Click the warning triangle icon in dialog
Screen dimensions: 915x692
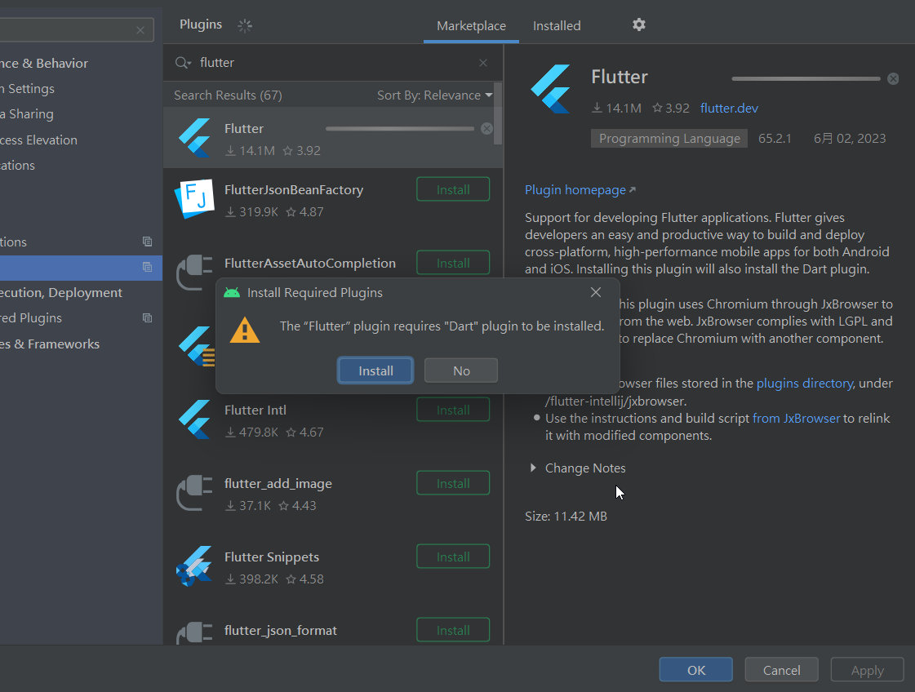(245, 330)
